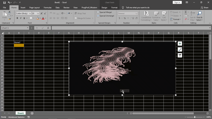Switch to the Insert tab
This screenshot has height=119, width=212.
[x=23, y=8]
